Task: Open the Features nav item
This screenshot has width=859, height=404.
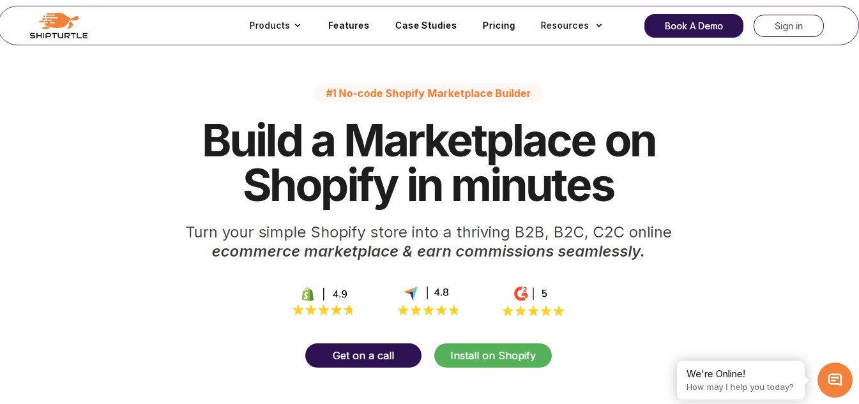Action: click(x=349, y=26)
